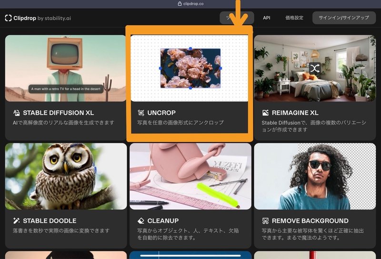
Task: Click the Remove Background scissors icon
Action: click(265, 221)
